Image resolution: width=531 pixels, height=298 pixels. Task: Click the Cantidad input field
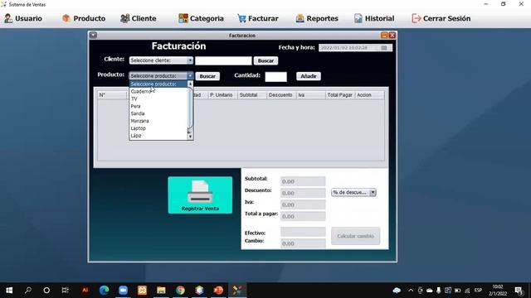276,77
